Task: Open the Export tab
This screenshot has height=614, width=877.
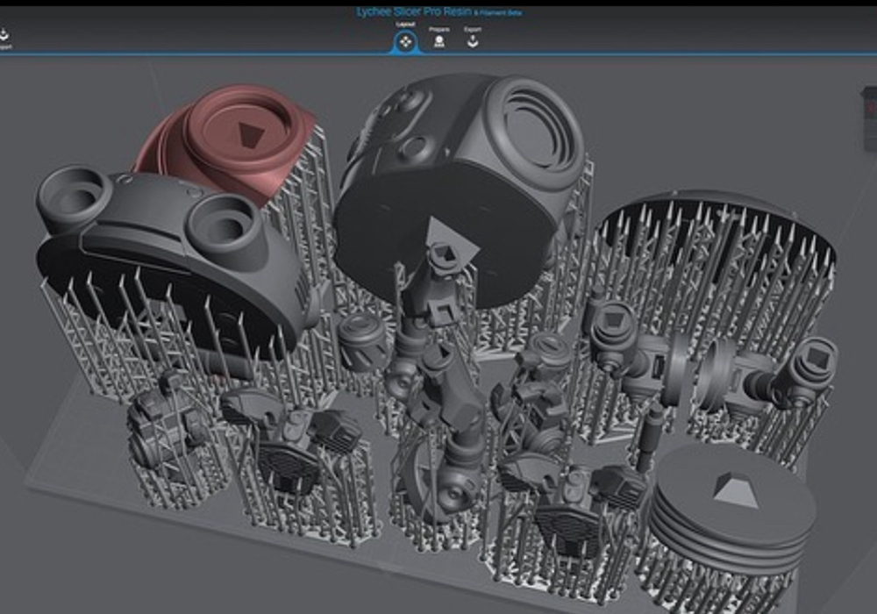Action: click(x=473, y=39)
